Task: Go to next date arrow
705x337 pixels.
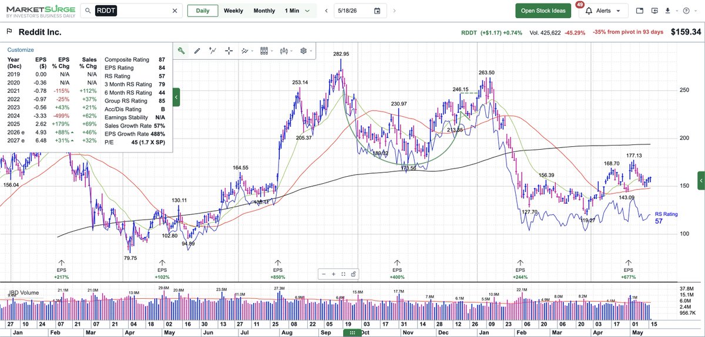Action: point(395,11)
